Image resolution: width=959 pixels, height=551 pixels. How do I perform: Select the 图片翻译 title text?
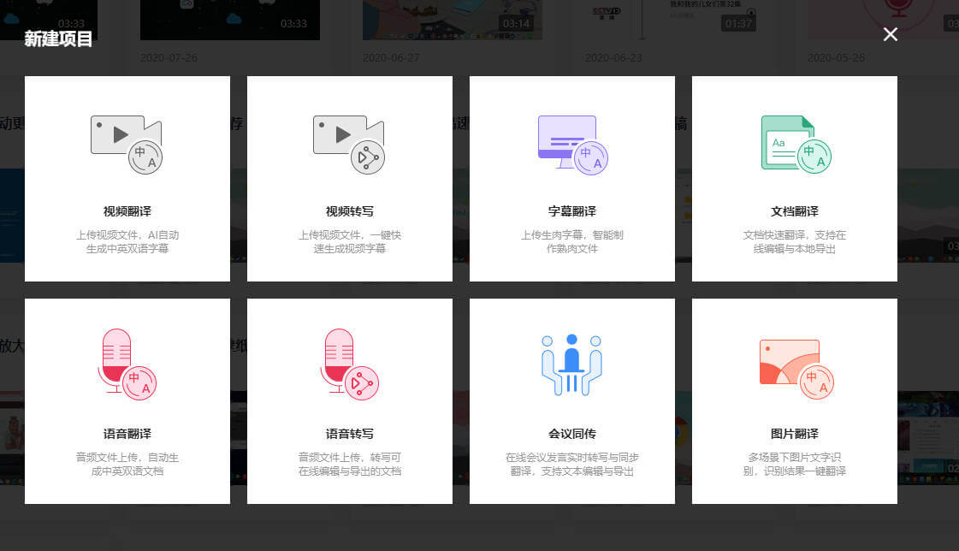click(x=795, y=434)
